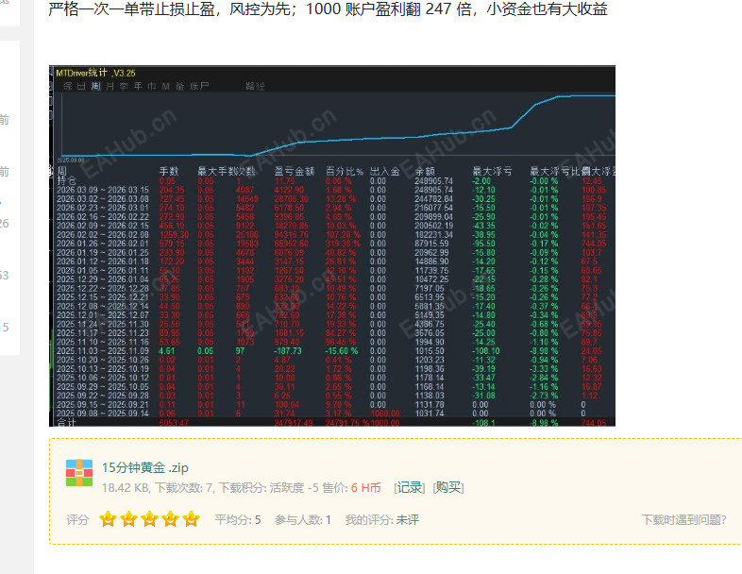Click the 18.42 KB file size text
Viewport: 742px width, 574px height.
125,487
